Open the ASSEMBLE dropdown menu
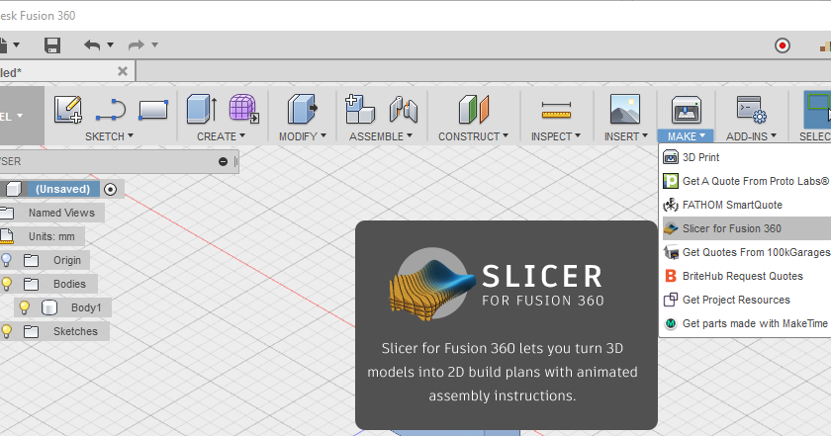Screen dimensions: 831x436 pyautogui.click(x=381, y=136)
